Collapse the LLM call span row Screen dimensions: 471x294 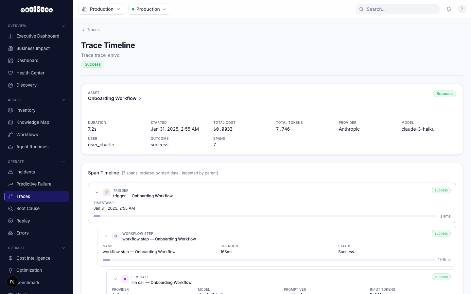coord(115,279)
